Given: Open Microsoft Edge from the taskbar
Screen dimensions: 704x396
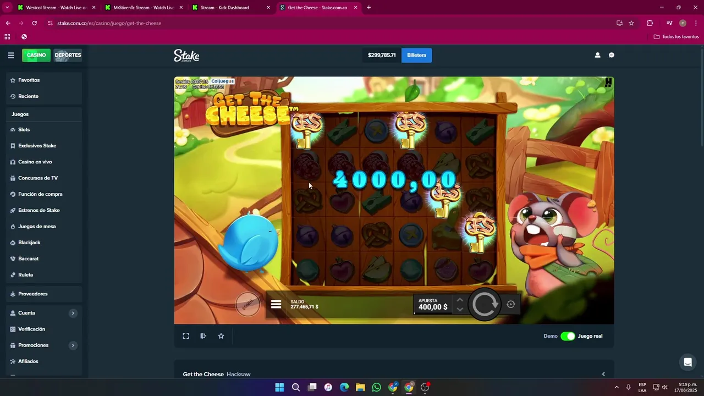Looking at the screenshot, I should coord(344,387).
